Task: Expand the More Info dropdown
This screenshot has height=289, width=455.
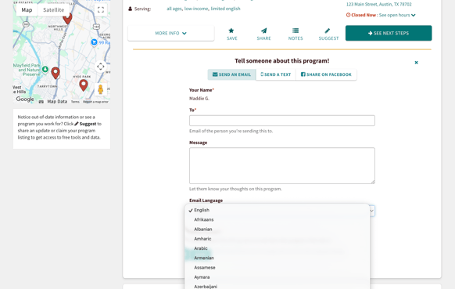Action: tap(171, 33)
